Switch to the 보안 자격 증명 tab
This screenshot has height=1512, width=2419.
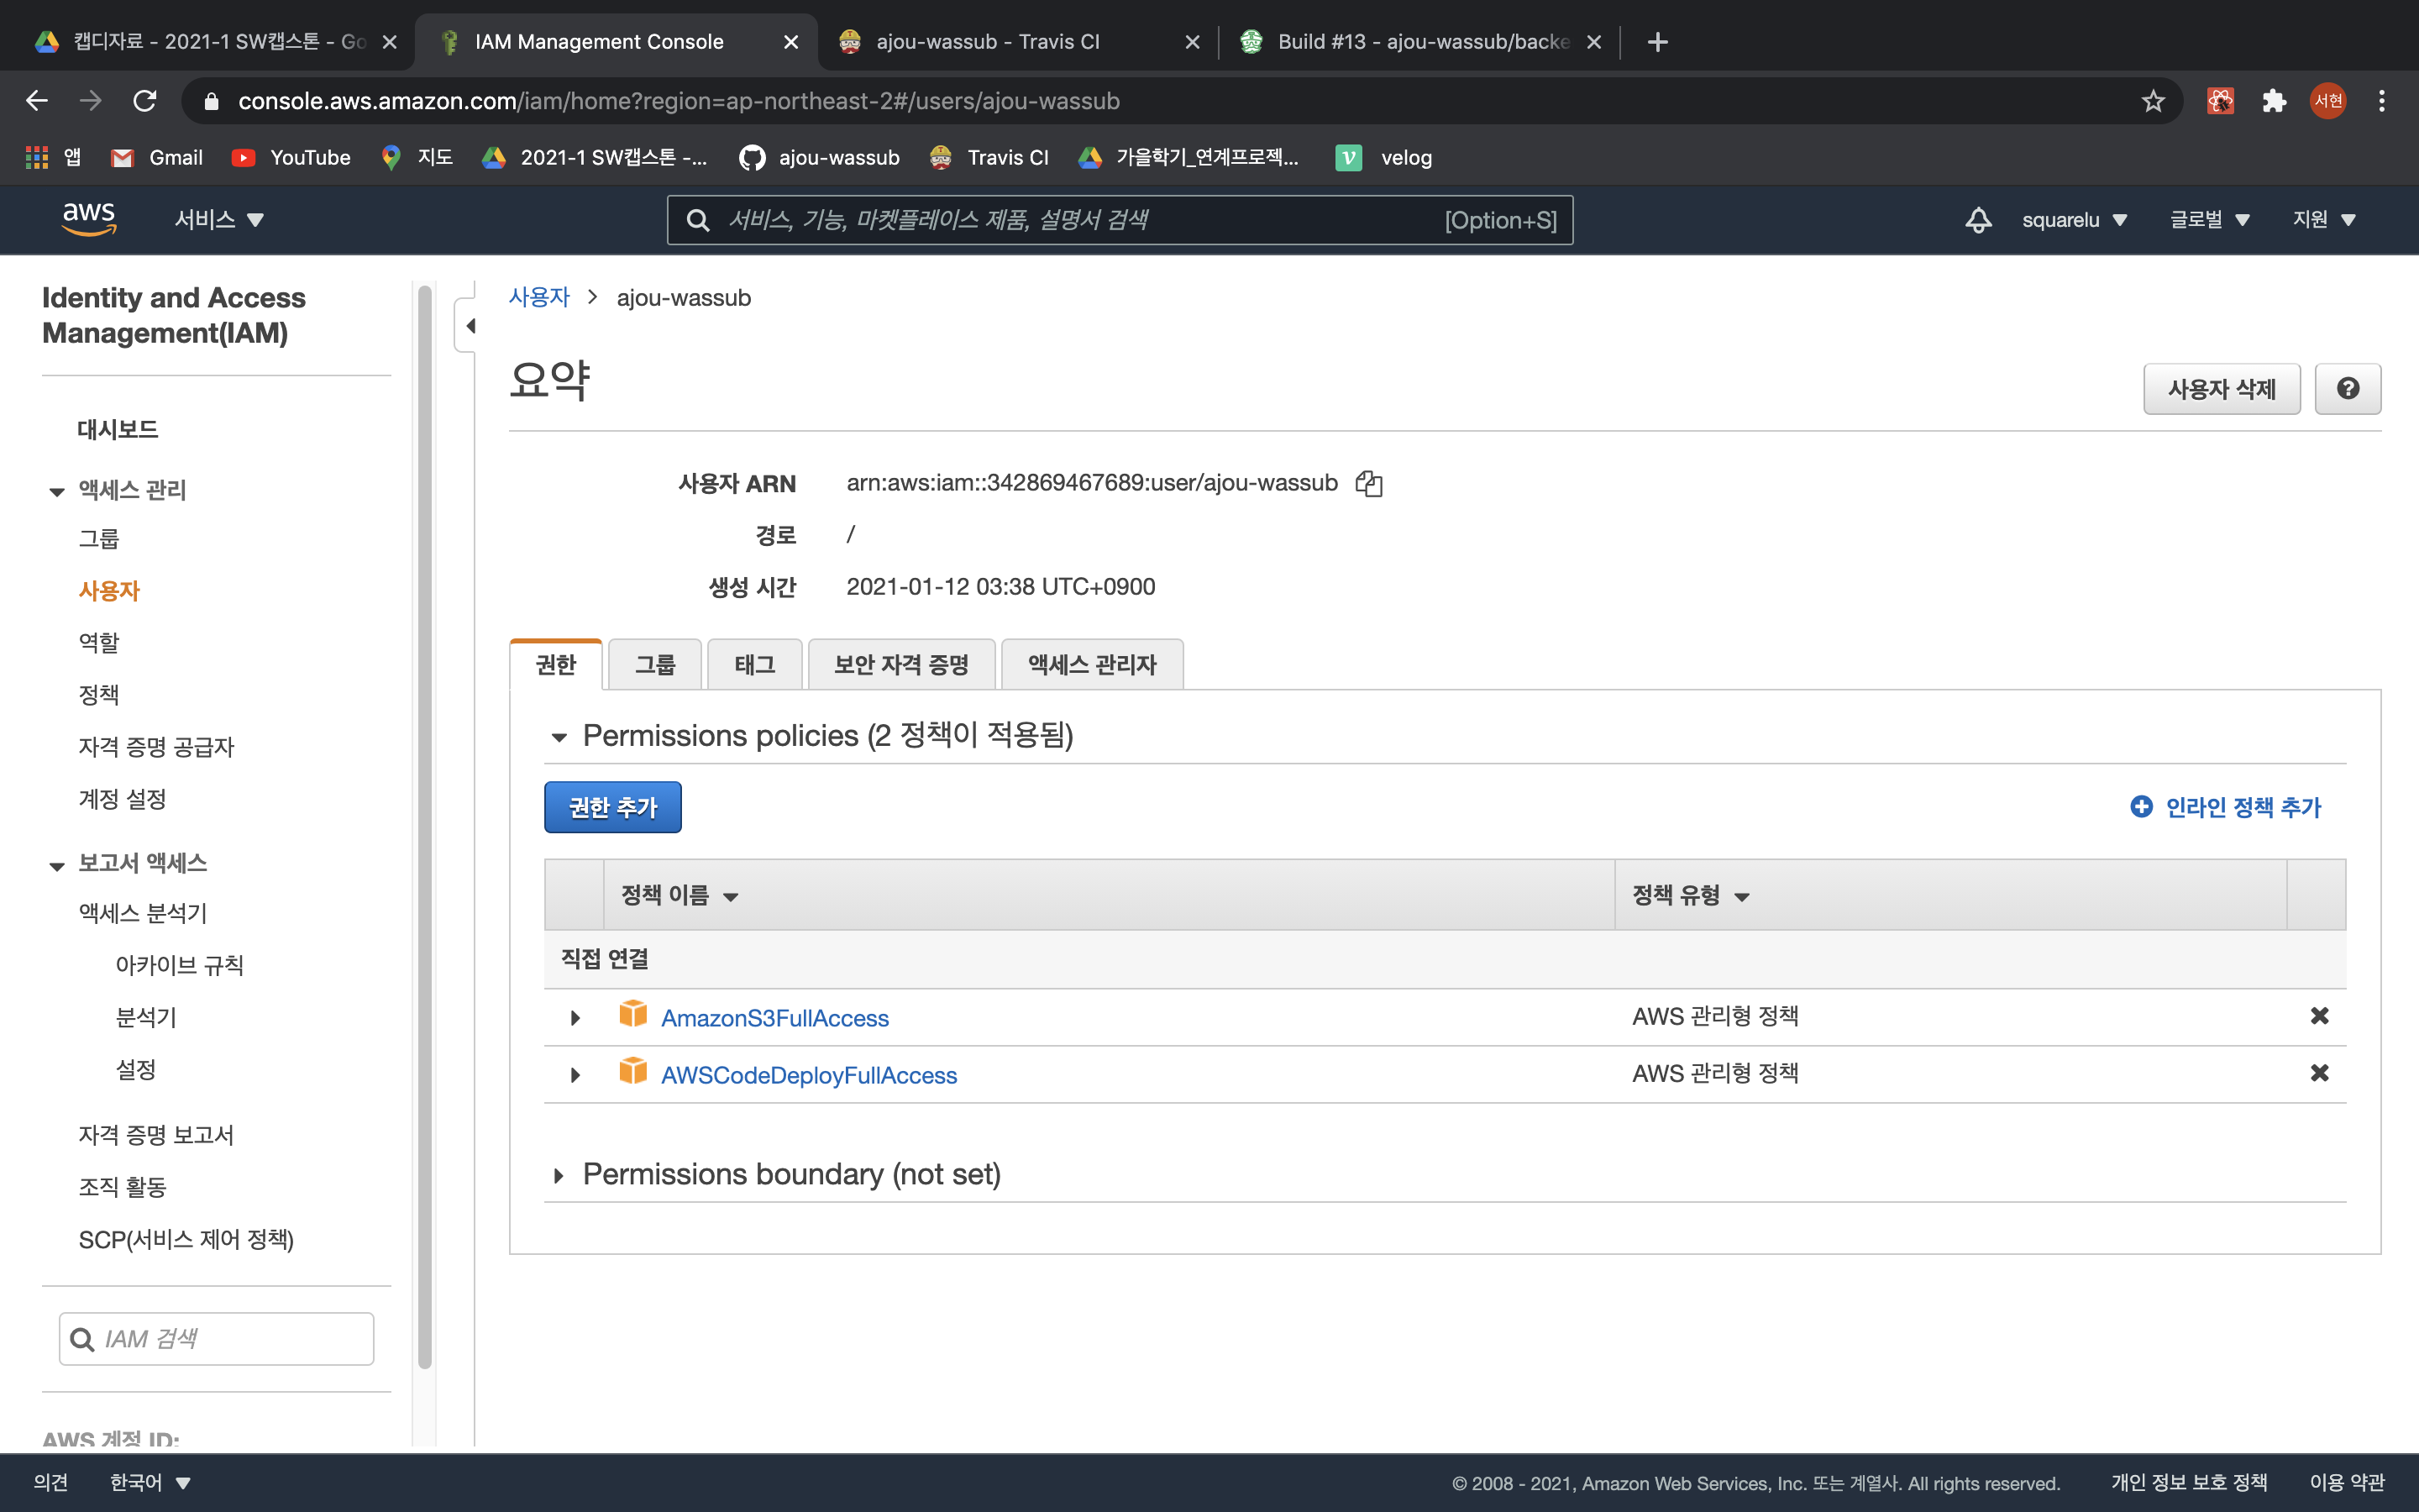point(900,665)
